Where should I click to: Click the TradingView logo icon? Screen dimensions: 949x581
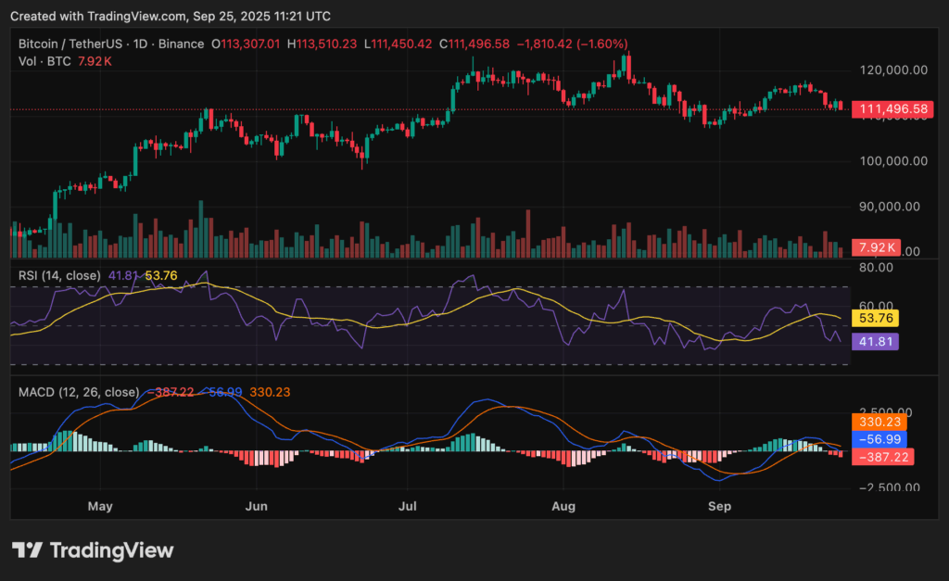tap(29, 550)
